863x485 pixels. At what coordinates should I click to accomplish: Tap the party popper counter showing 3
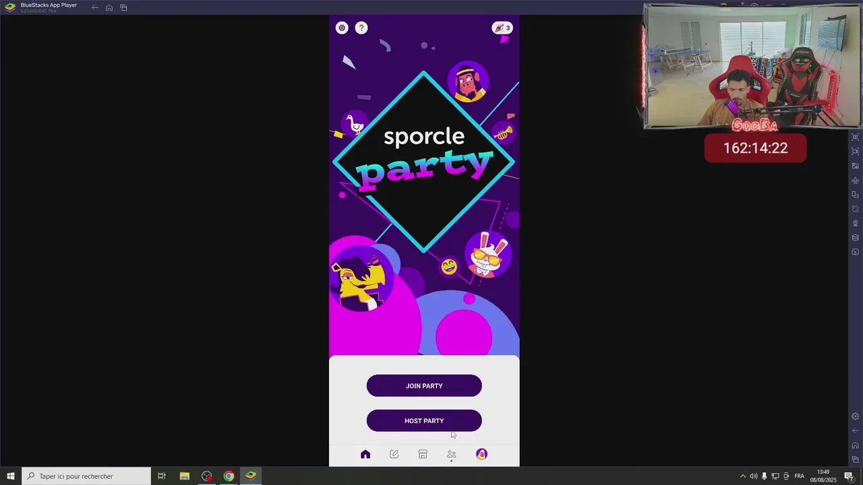coord(502,28)
